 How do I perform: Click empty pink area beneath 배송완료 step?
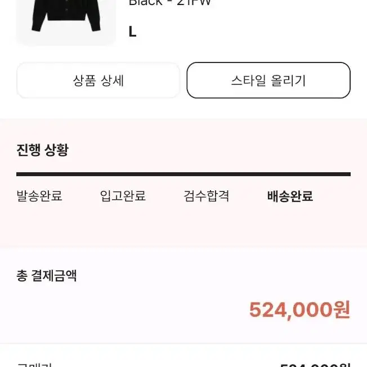pos(290,225)
